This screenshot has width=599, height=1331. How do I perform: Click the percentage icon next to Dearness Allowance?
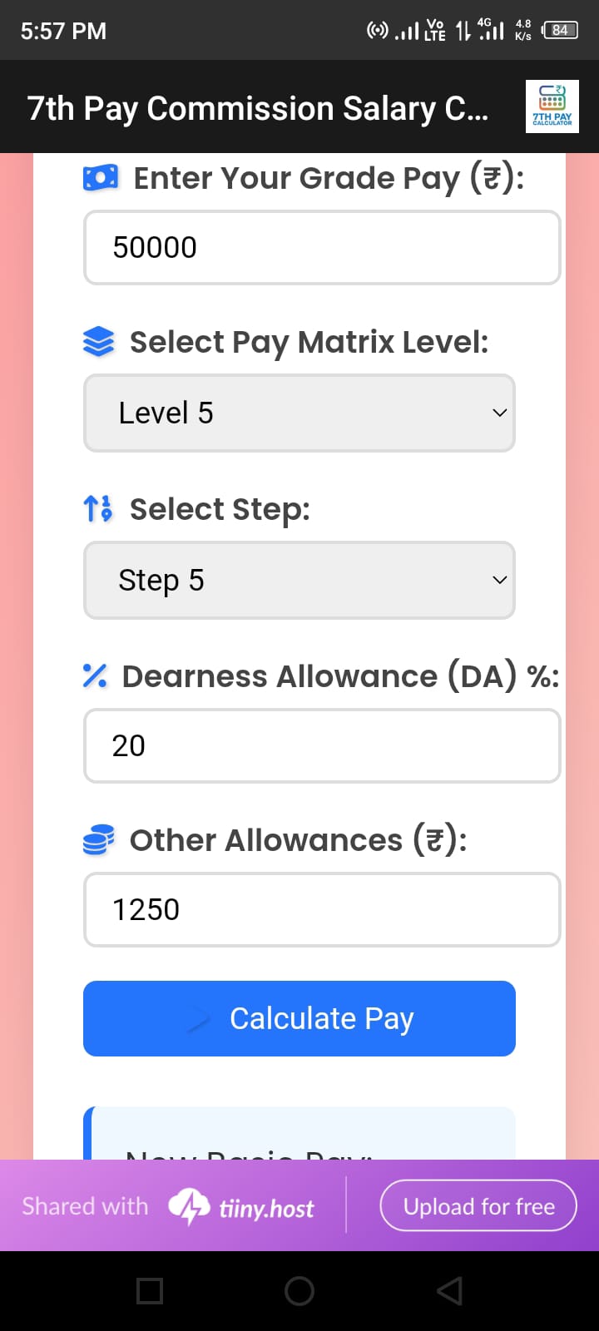click(95, 675)
